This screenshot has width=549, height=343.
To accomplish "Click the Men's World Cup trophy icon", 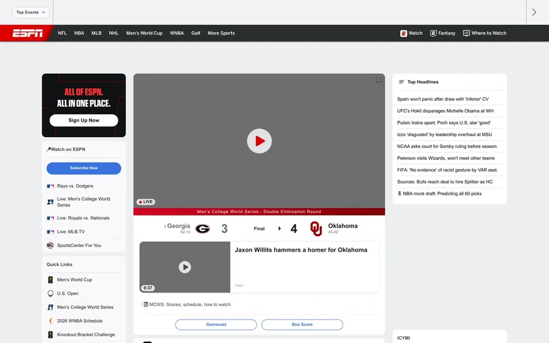I will (x=50, y=280).
